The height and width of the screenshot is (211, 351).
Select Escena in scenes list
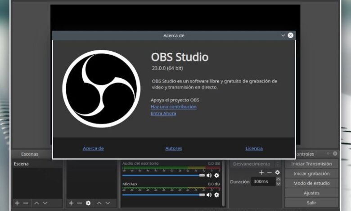37,164
